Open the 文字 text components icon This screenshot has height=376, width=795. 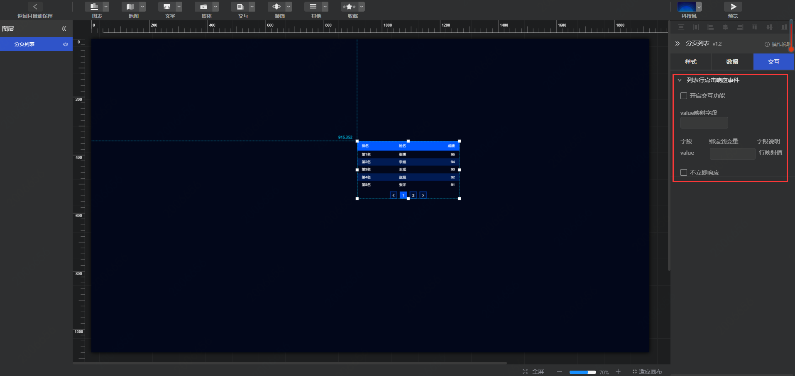[x=167, y=7]
